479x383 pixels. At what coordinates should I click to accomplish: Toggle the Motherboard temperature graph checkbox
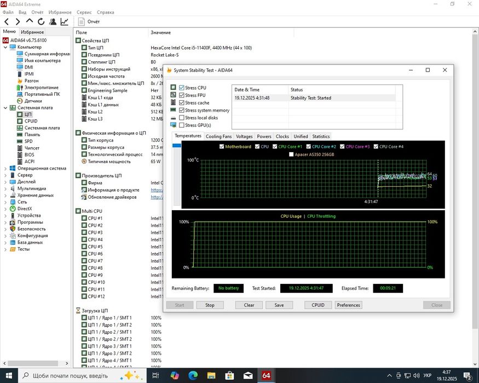222,147
